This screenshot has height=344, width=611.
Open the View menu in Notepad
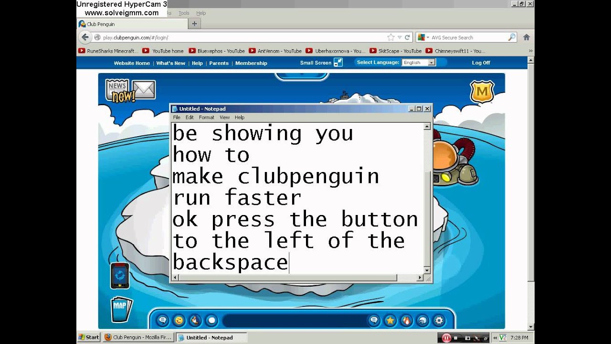coord(224,118)
